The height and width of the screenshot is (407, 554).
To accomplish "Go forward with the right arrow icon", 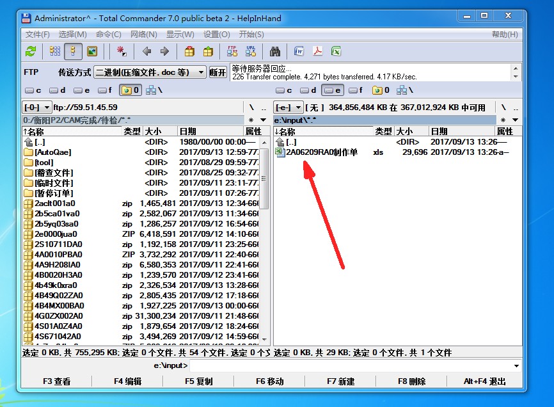I will point(164,52).
